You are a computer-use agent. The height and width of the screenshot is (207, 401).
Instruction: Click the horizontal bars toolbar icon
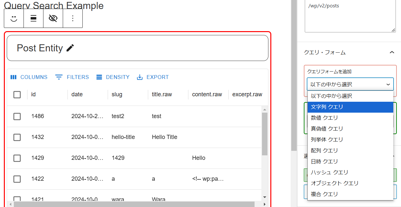point(33,18)
